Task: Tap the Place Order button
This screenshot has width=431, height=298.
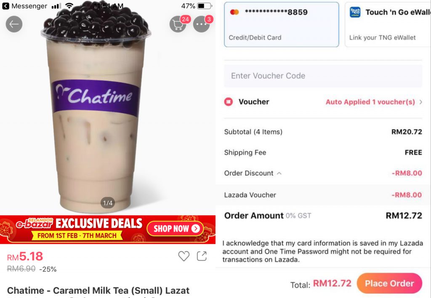Action: (389, 283)
